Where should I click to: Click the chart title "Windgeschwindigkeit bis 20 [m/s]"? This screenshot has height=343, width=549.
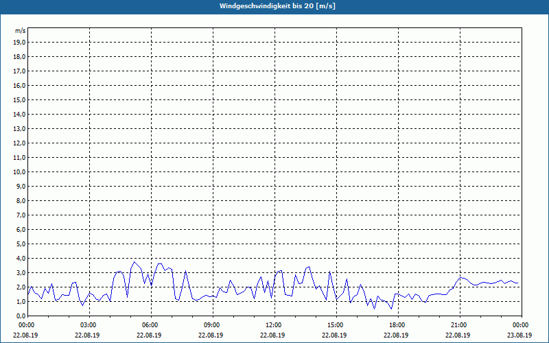click(277, 6)
